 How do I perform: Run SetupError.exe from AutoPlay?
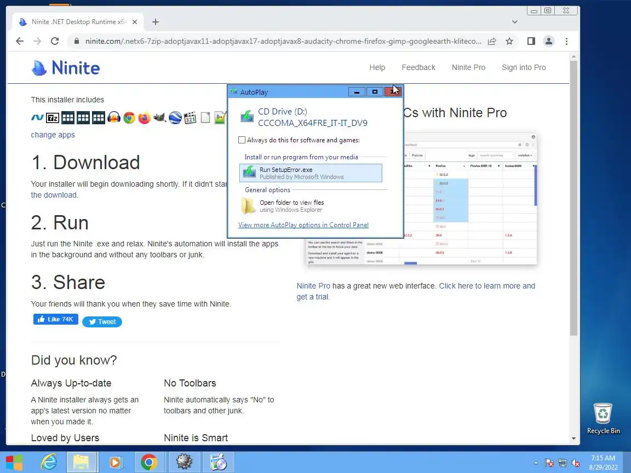coord(311,173)
